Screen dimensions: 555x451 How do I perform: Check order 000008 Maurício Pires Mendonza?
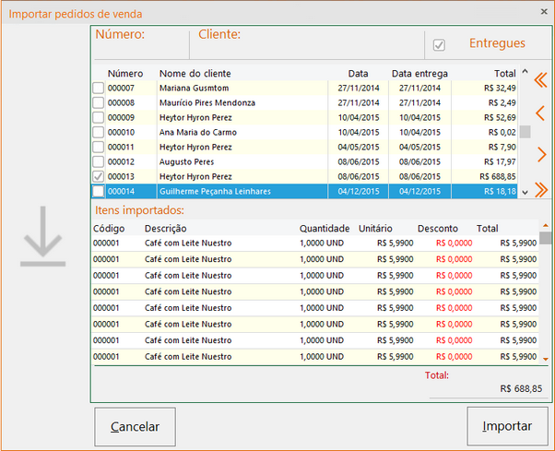[98, 102]
